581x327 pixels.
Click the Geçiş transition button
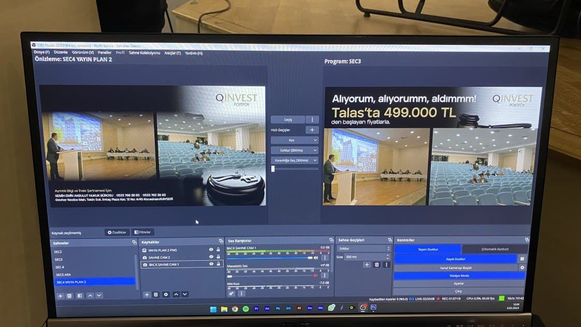click(x=288, y=120)
